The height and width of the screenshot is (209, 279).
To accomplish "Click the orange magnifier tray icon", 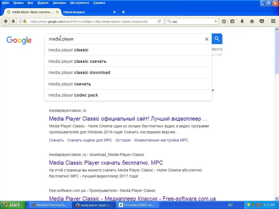I will coord(259,205).
